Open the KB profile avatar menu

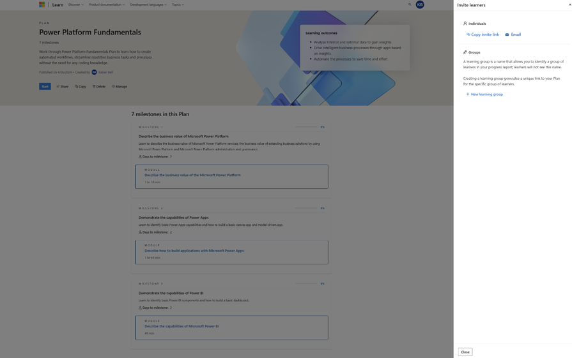420,4
